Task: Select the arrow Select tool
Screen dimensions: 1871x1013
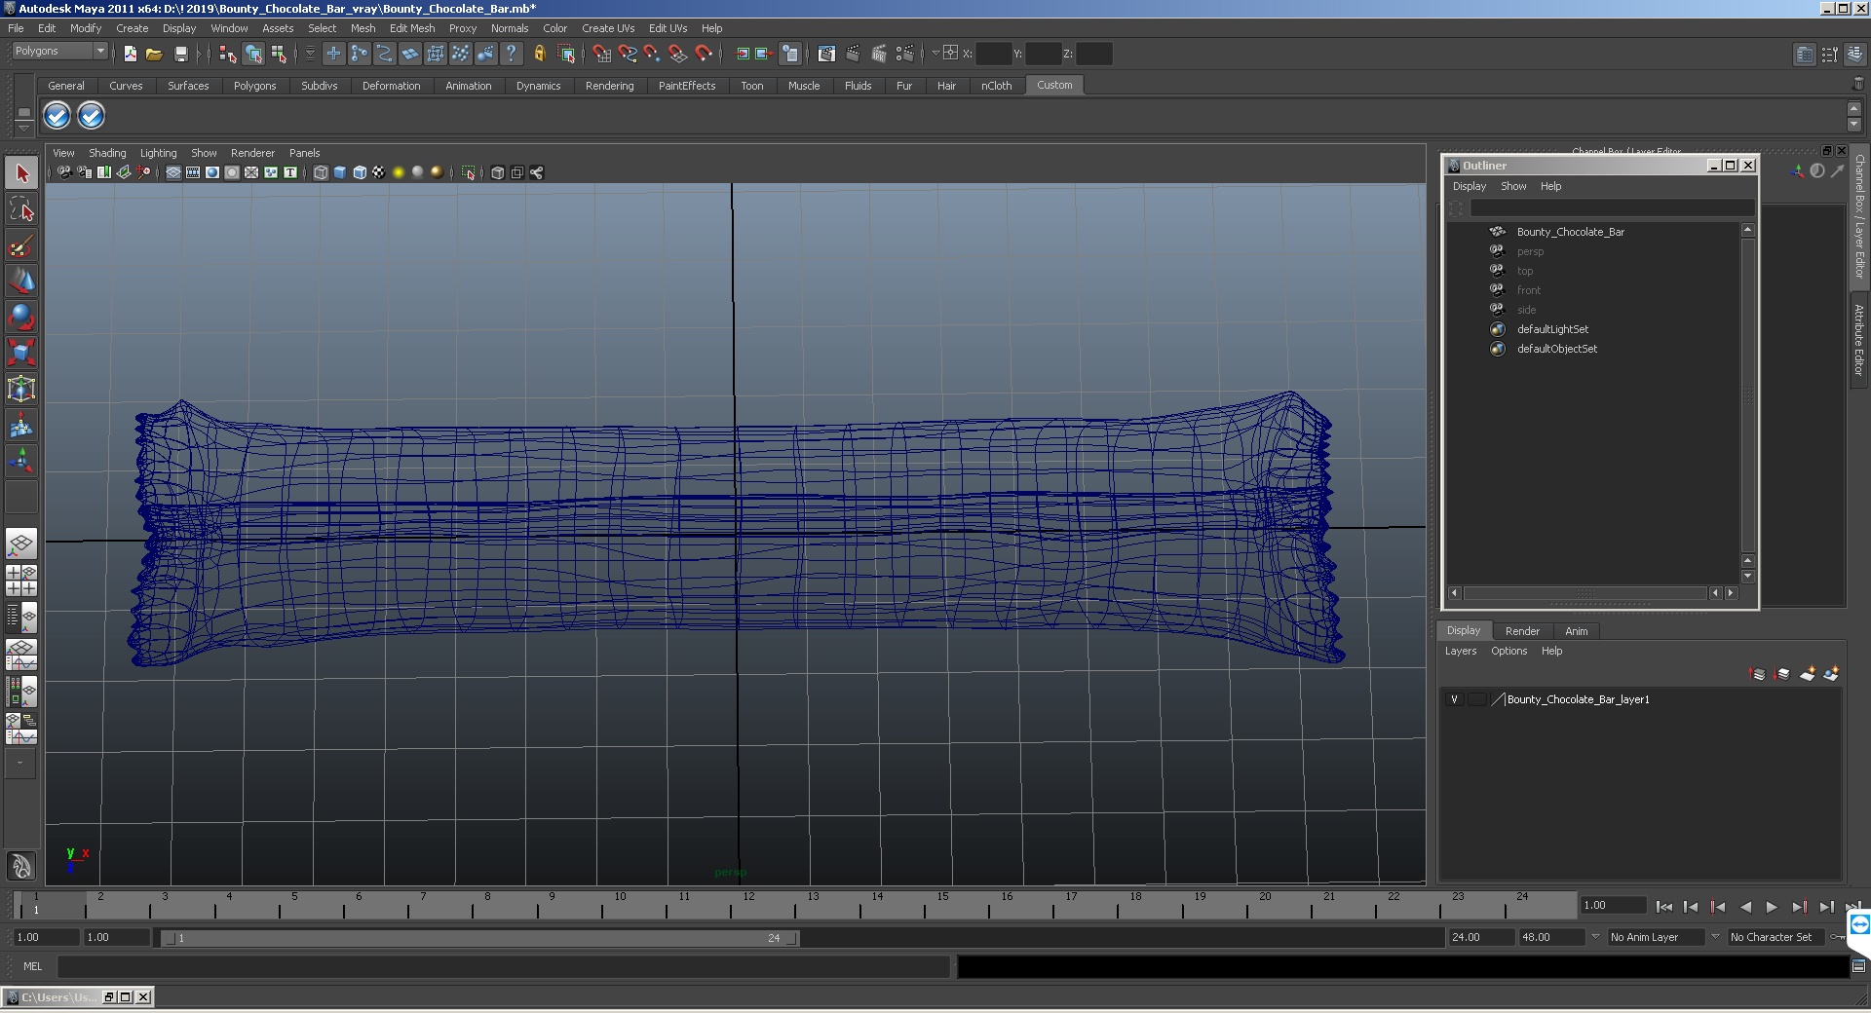Action: coord(21,173)
